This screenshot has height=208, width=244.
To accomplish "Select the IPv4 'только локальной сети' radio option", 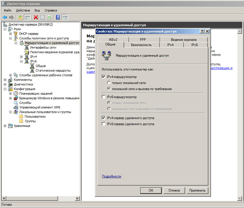I will coord(109,83).
